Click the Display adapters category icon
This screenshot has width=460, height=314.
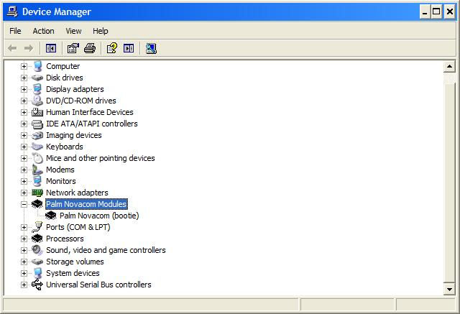click(x=37, y=89)
